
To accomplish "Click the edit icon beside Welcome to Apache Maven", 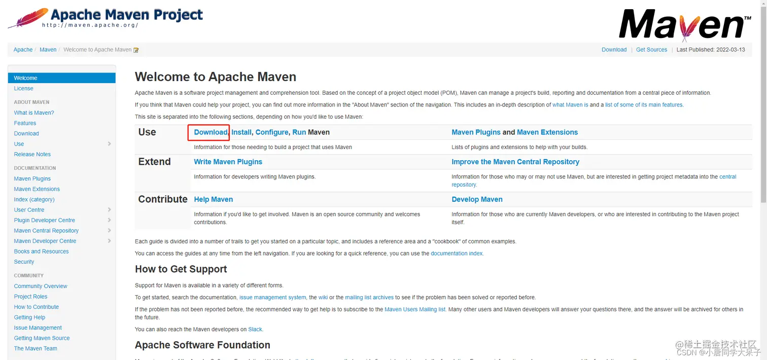I will (136, 50).
